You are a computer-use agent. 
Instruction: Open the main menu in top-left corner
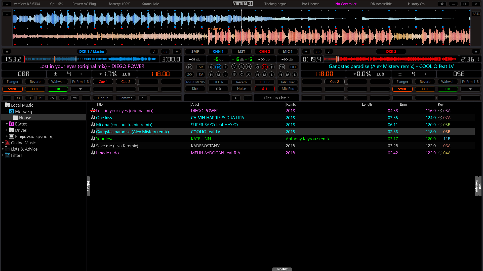click(7, 4)
